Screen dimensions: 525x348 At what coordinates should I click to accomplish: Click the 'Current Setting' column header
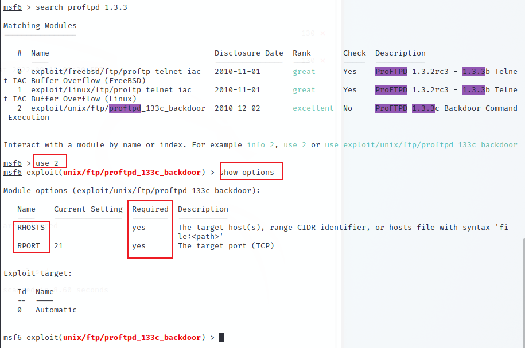point(88,209)
